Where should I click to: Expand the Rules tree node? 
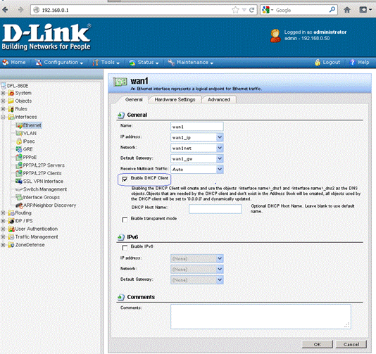[x=3, y=109]
